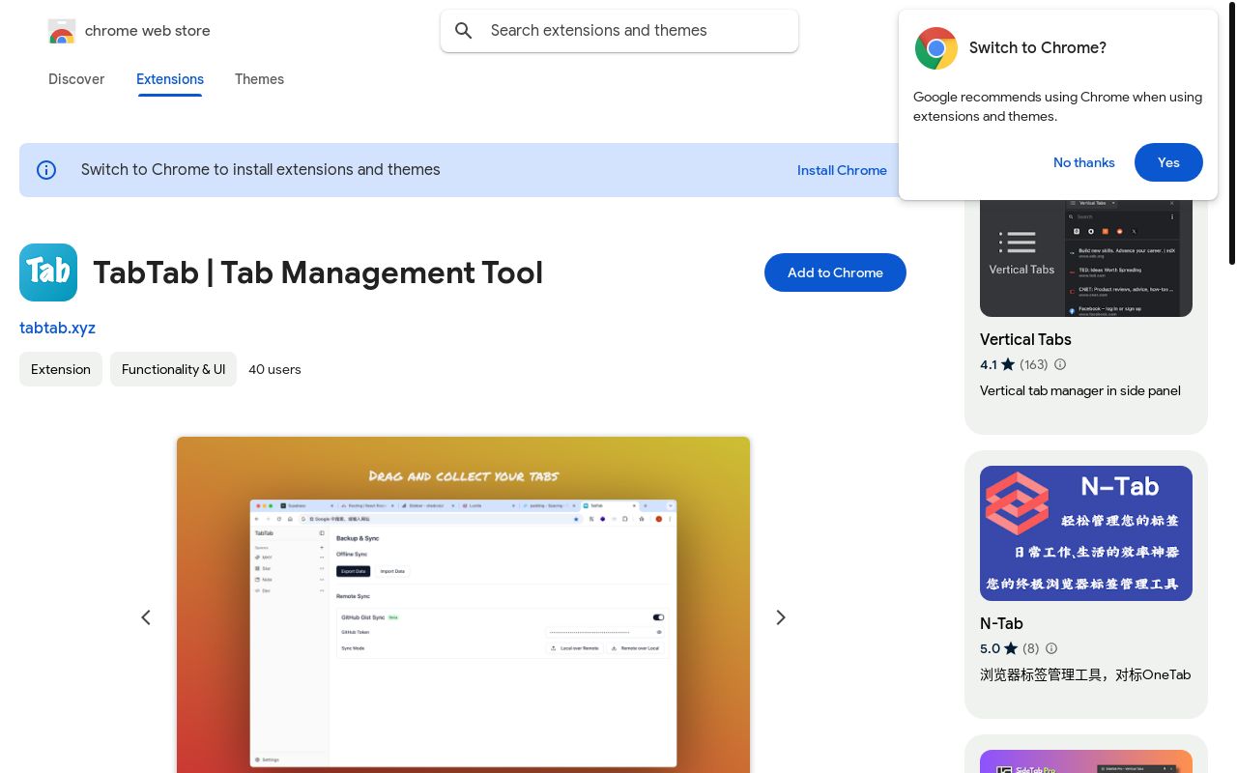Click the Functionality & UI category chip
The image size is (1237, 773).
pyautogui.click(x=173, y=369)
